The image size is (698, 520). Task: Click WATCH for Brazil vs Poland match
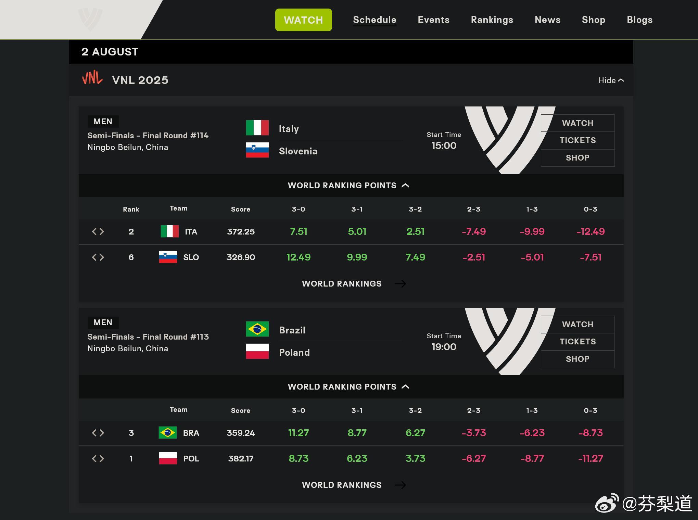point(578,324)
